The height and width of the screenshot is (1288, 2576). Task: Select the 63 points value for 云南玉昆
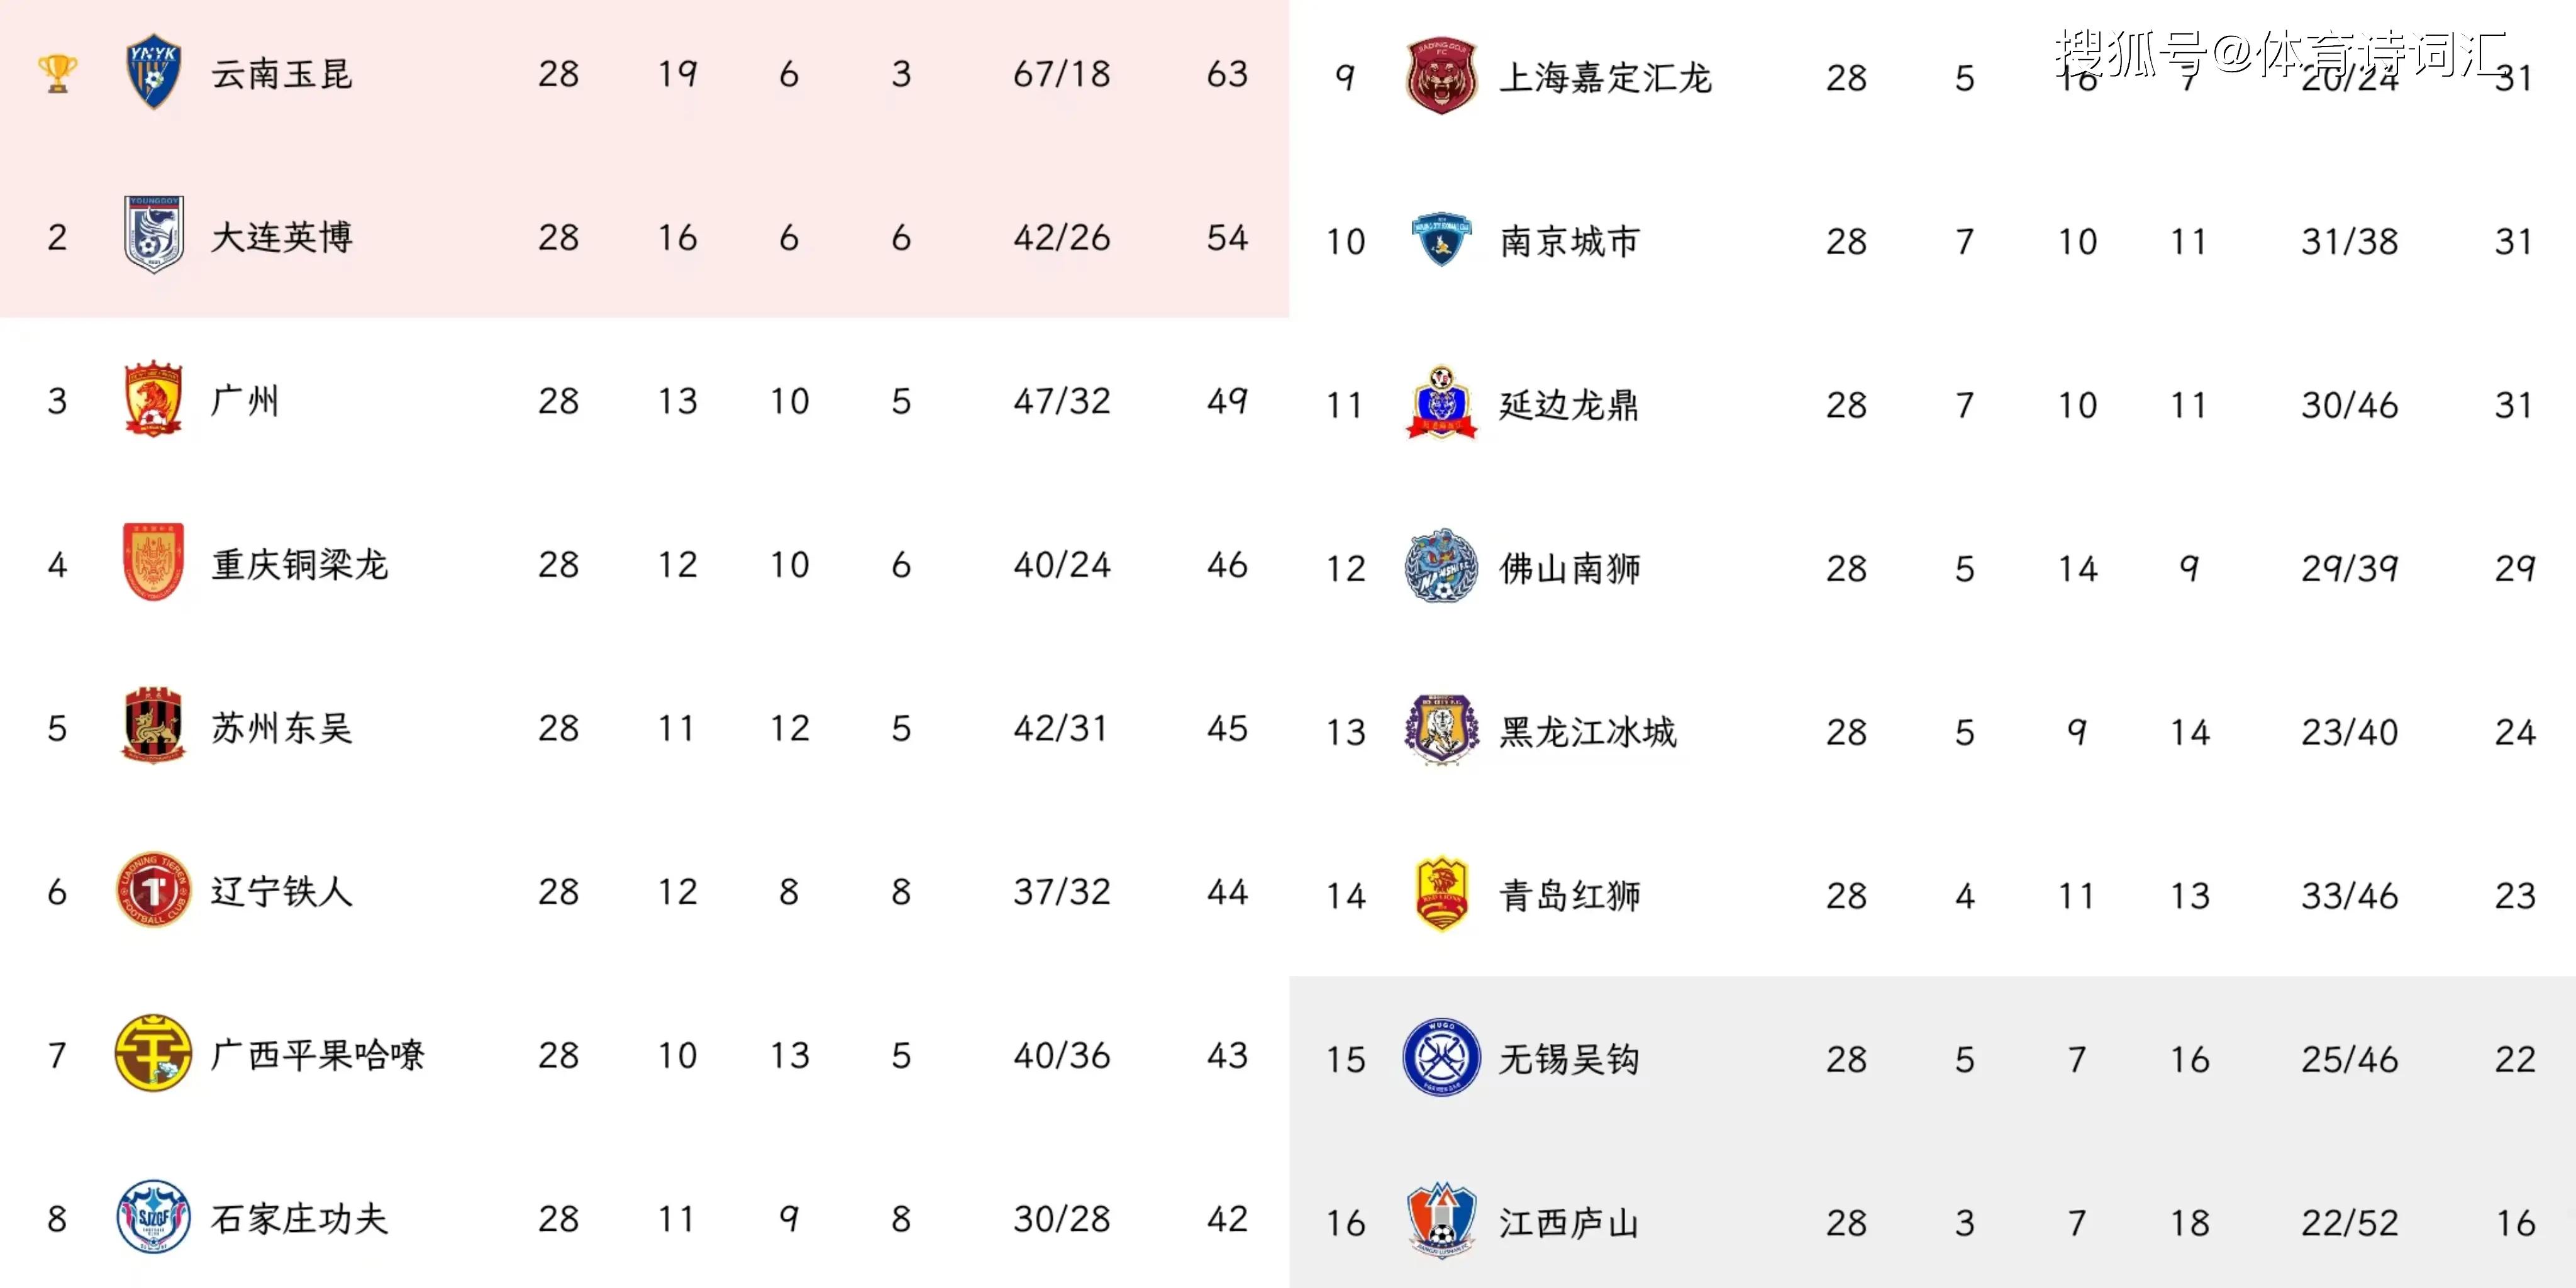pyautogui.click(x=1228, y=74)
